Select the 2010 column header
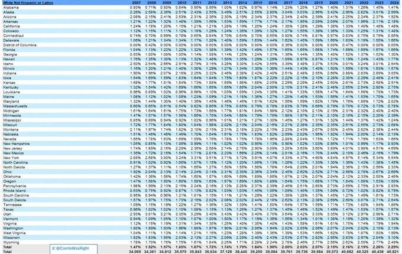The width and height of the screenshot is (402, 254). tap(182, 2)
